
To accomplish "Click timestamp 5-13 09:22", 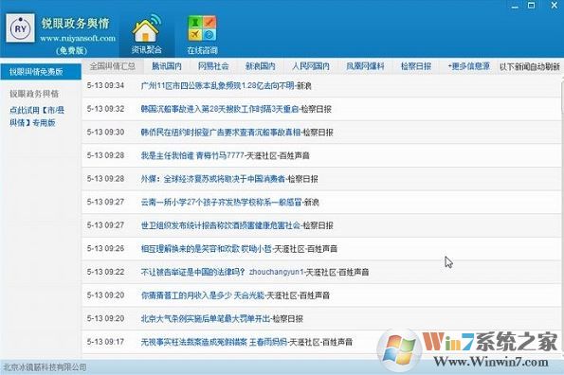I will pyautogui.click(x=105, y=272).
